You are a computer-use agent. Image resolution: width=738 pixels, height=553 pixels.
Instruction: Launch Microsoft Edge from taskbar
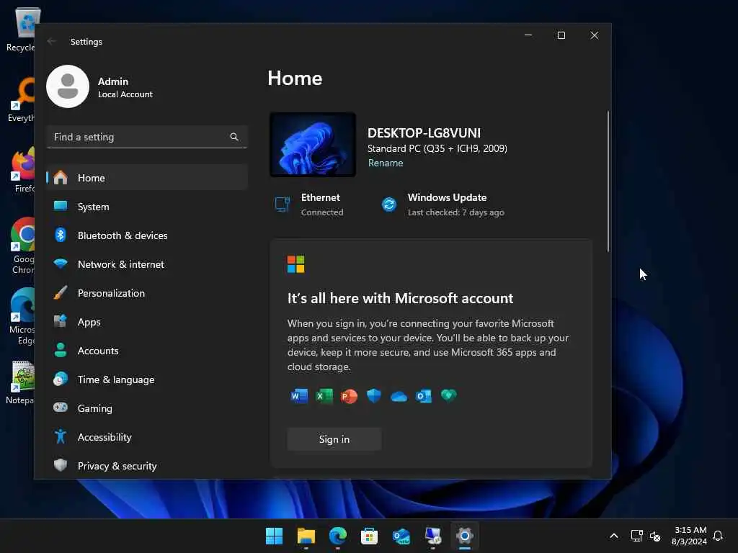(337, 536)
